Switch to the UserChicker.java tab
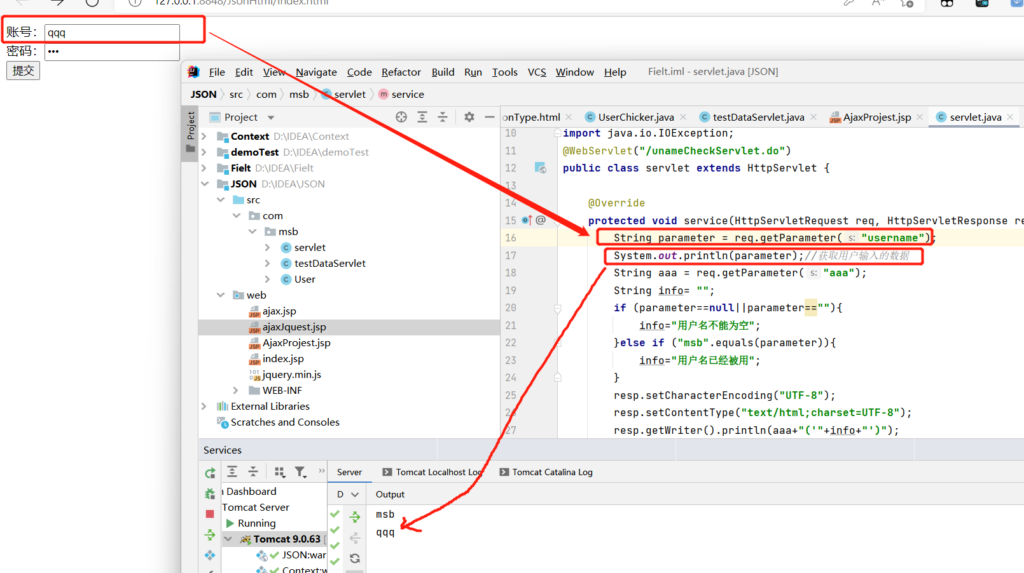Viewport: 1024px width, 573px height. tap(635, 117)
